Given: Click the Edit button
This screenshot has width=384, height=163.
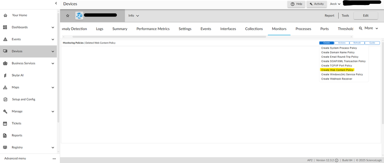Looking at the screenshot, I should [x=366, y=15].
